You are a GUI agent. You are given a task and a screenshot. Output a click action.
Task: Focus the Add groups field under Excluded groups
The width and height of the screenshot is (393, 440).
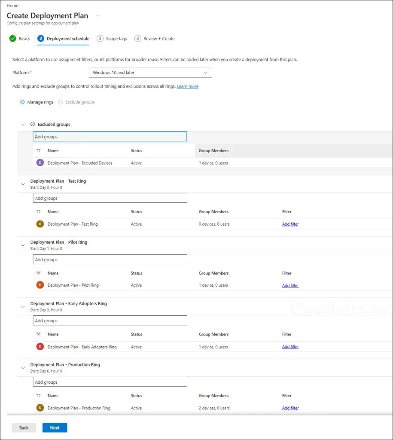pos(110,137)
